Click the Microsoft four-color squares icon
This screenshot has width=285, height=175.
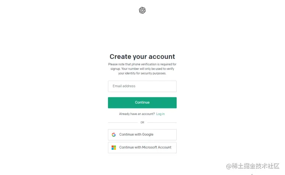(x=114, y=147)
